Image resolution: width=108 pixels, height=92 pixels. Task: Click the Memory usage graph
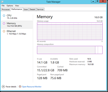[70, 31]
